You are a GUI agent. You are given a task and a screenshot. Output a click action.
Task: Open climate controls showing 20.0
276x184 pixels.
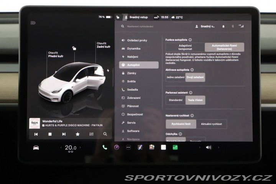(x=71, y=148)
